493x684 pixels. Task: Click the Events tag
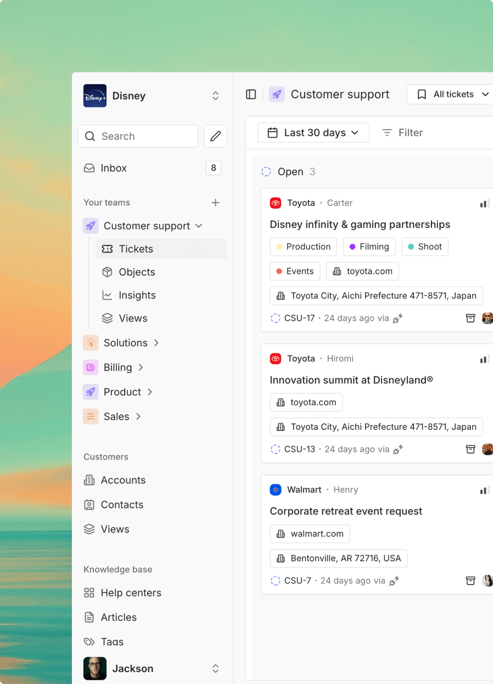(295, 272)
